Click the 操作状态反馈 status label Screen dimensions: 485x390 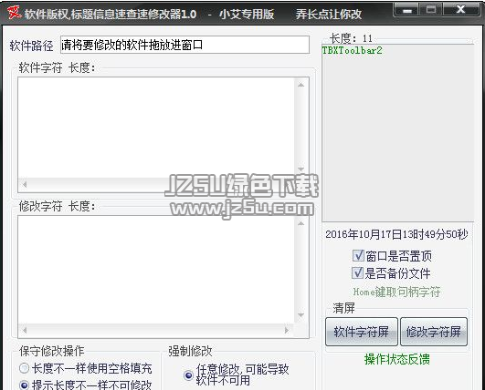click(x=396, y=359)
